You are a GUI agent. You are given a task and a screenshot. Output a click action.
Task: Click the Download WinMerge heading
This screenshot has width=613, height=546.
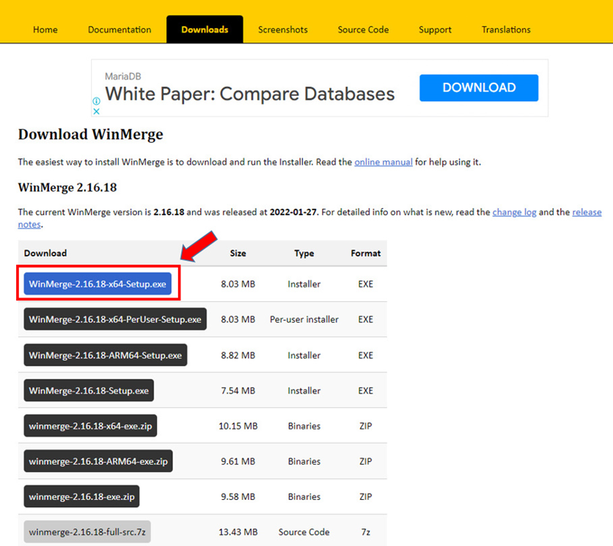tap(91, 134)
